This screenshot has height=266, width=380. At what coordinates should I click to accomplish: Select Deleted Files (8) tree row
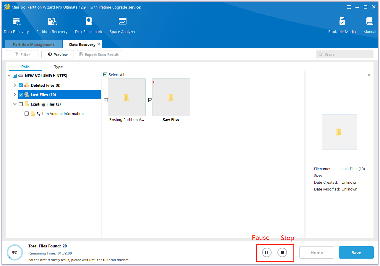click(46, 85)
